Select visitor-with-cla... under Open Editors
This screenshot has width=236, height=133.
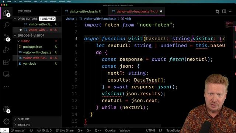37,24
